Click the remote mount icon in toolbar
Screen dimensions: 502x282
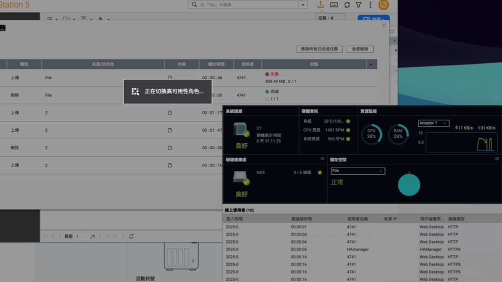[334, 5]
